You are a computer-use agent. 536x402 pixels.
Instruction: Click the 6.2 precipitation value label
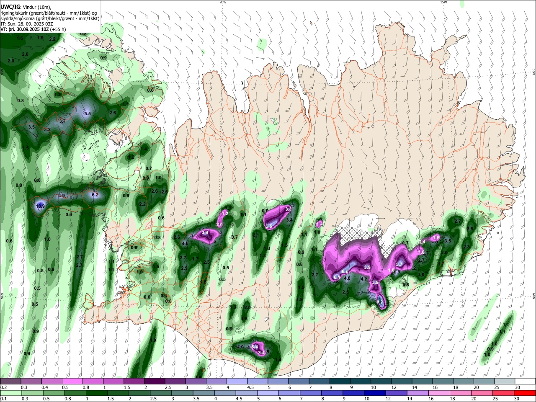(95, 195)
